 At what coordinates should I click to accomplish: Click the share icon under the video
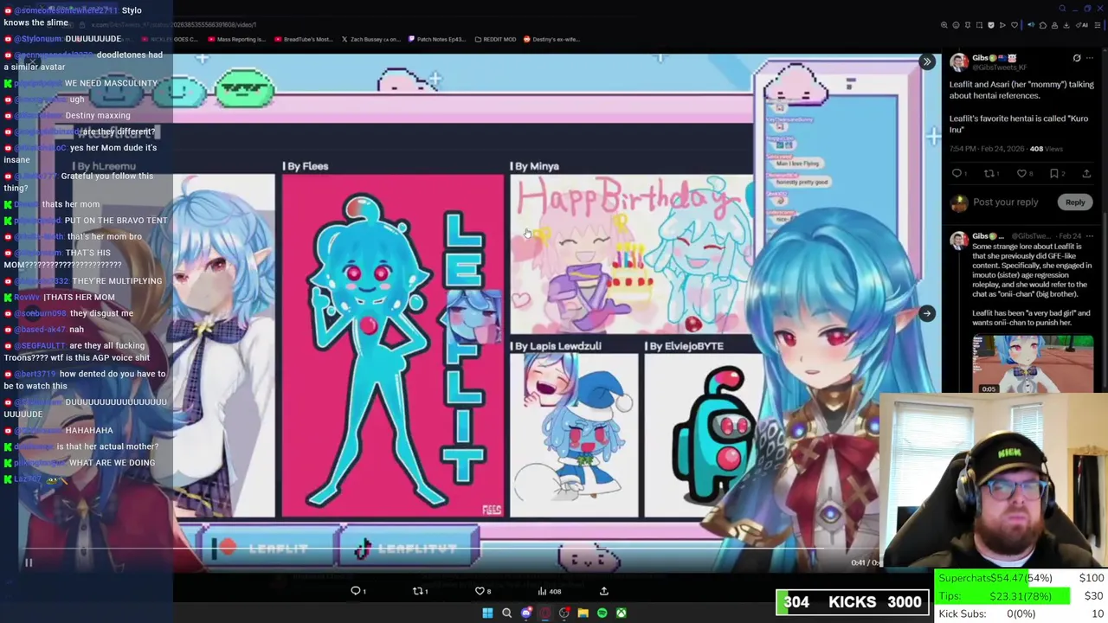click(x=604, y=591)
